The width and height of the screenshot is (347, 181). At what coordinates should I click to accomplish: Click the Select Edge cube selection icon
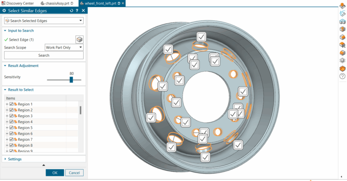(x=80, y=40)
